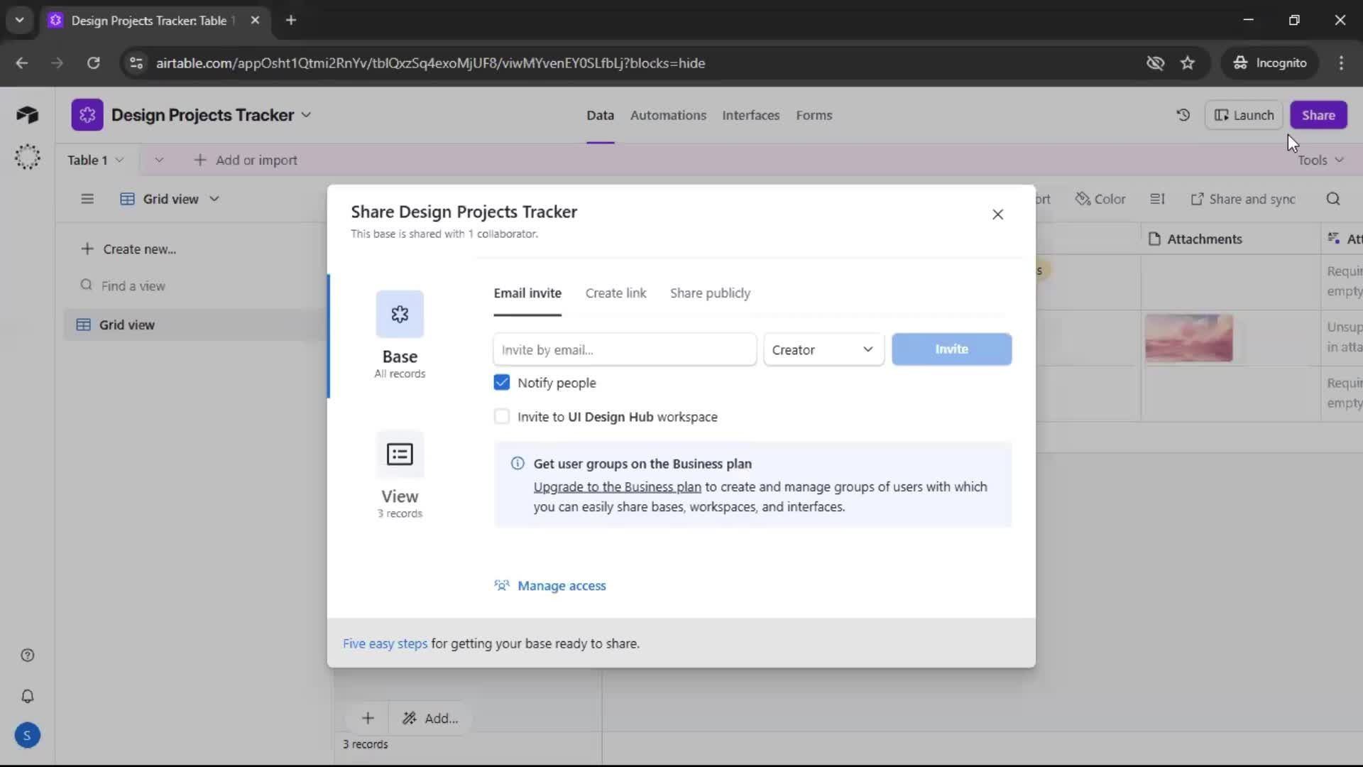Select the Share publicly tab
Image resolution: width=1363 pixels, height=767 pixels.
[710, 293]
